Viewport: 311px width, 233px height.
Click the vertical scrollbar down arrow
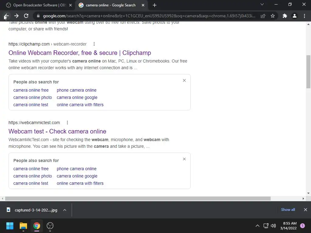pos(308,193)
